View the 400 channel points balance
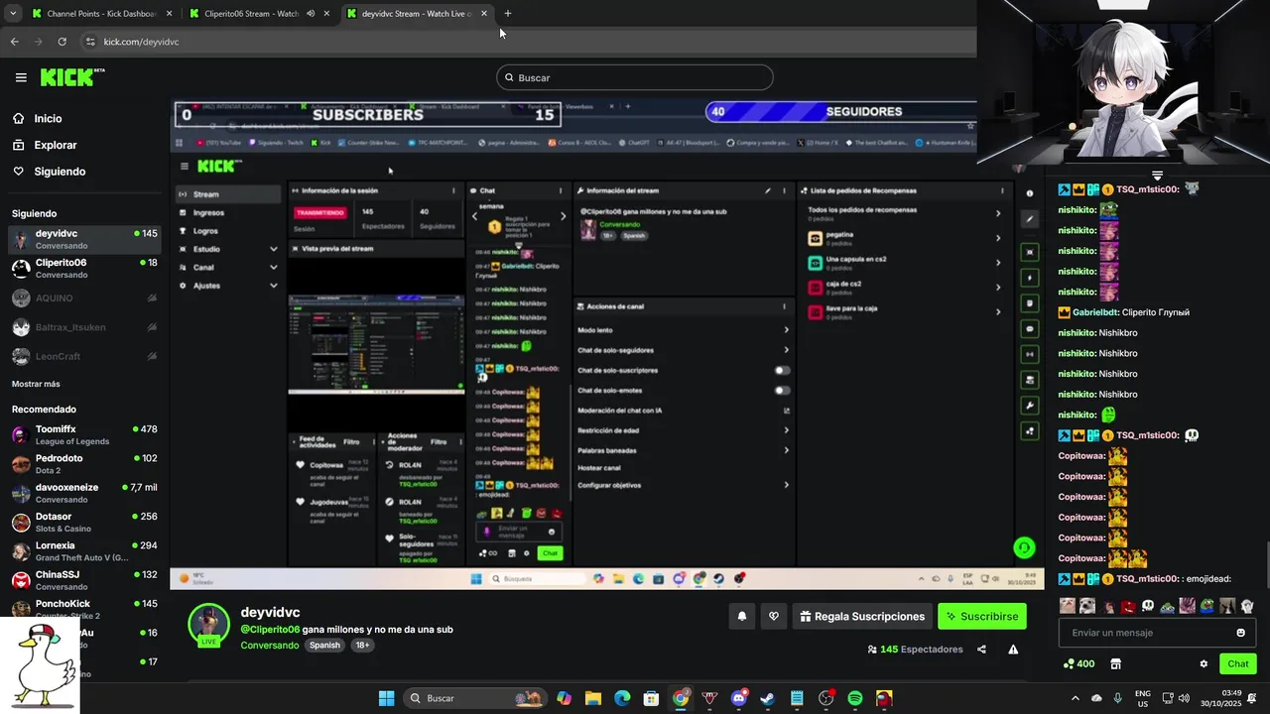Screen dimensions: 1270x714 [x=1079, y=663]
